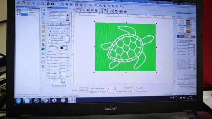212x119 pixels.
Task: Select the Polygon drawing tool
Action: 43,40
